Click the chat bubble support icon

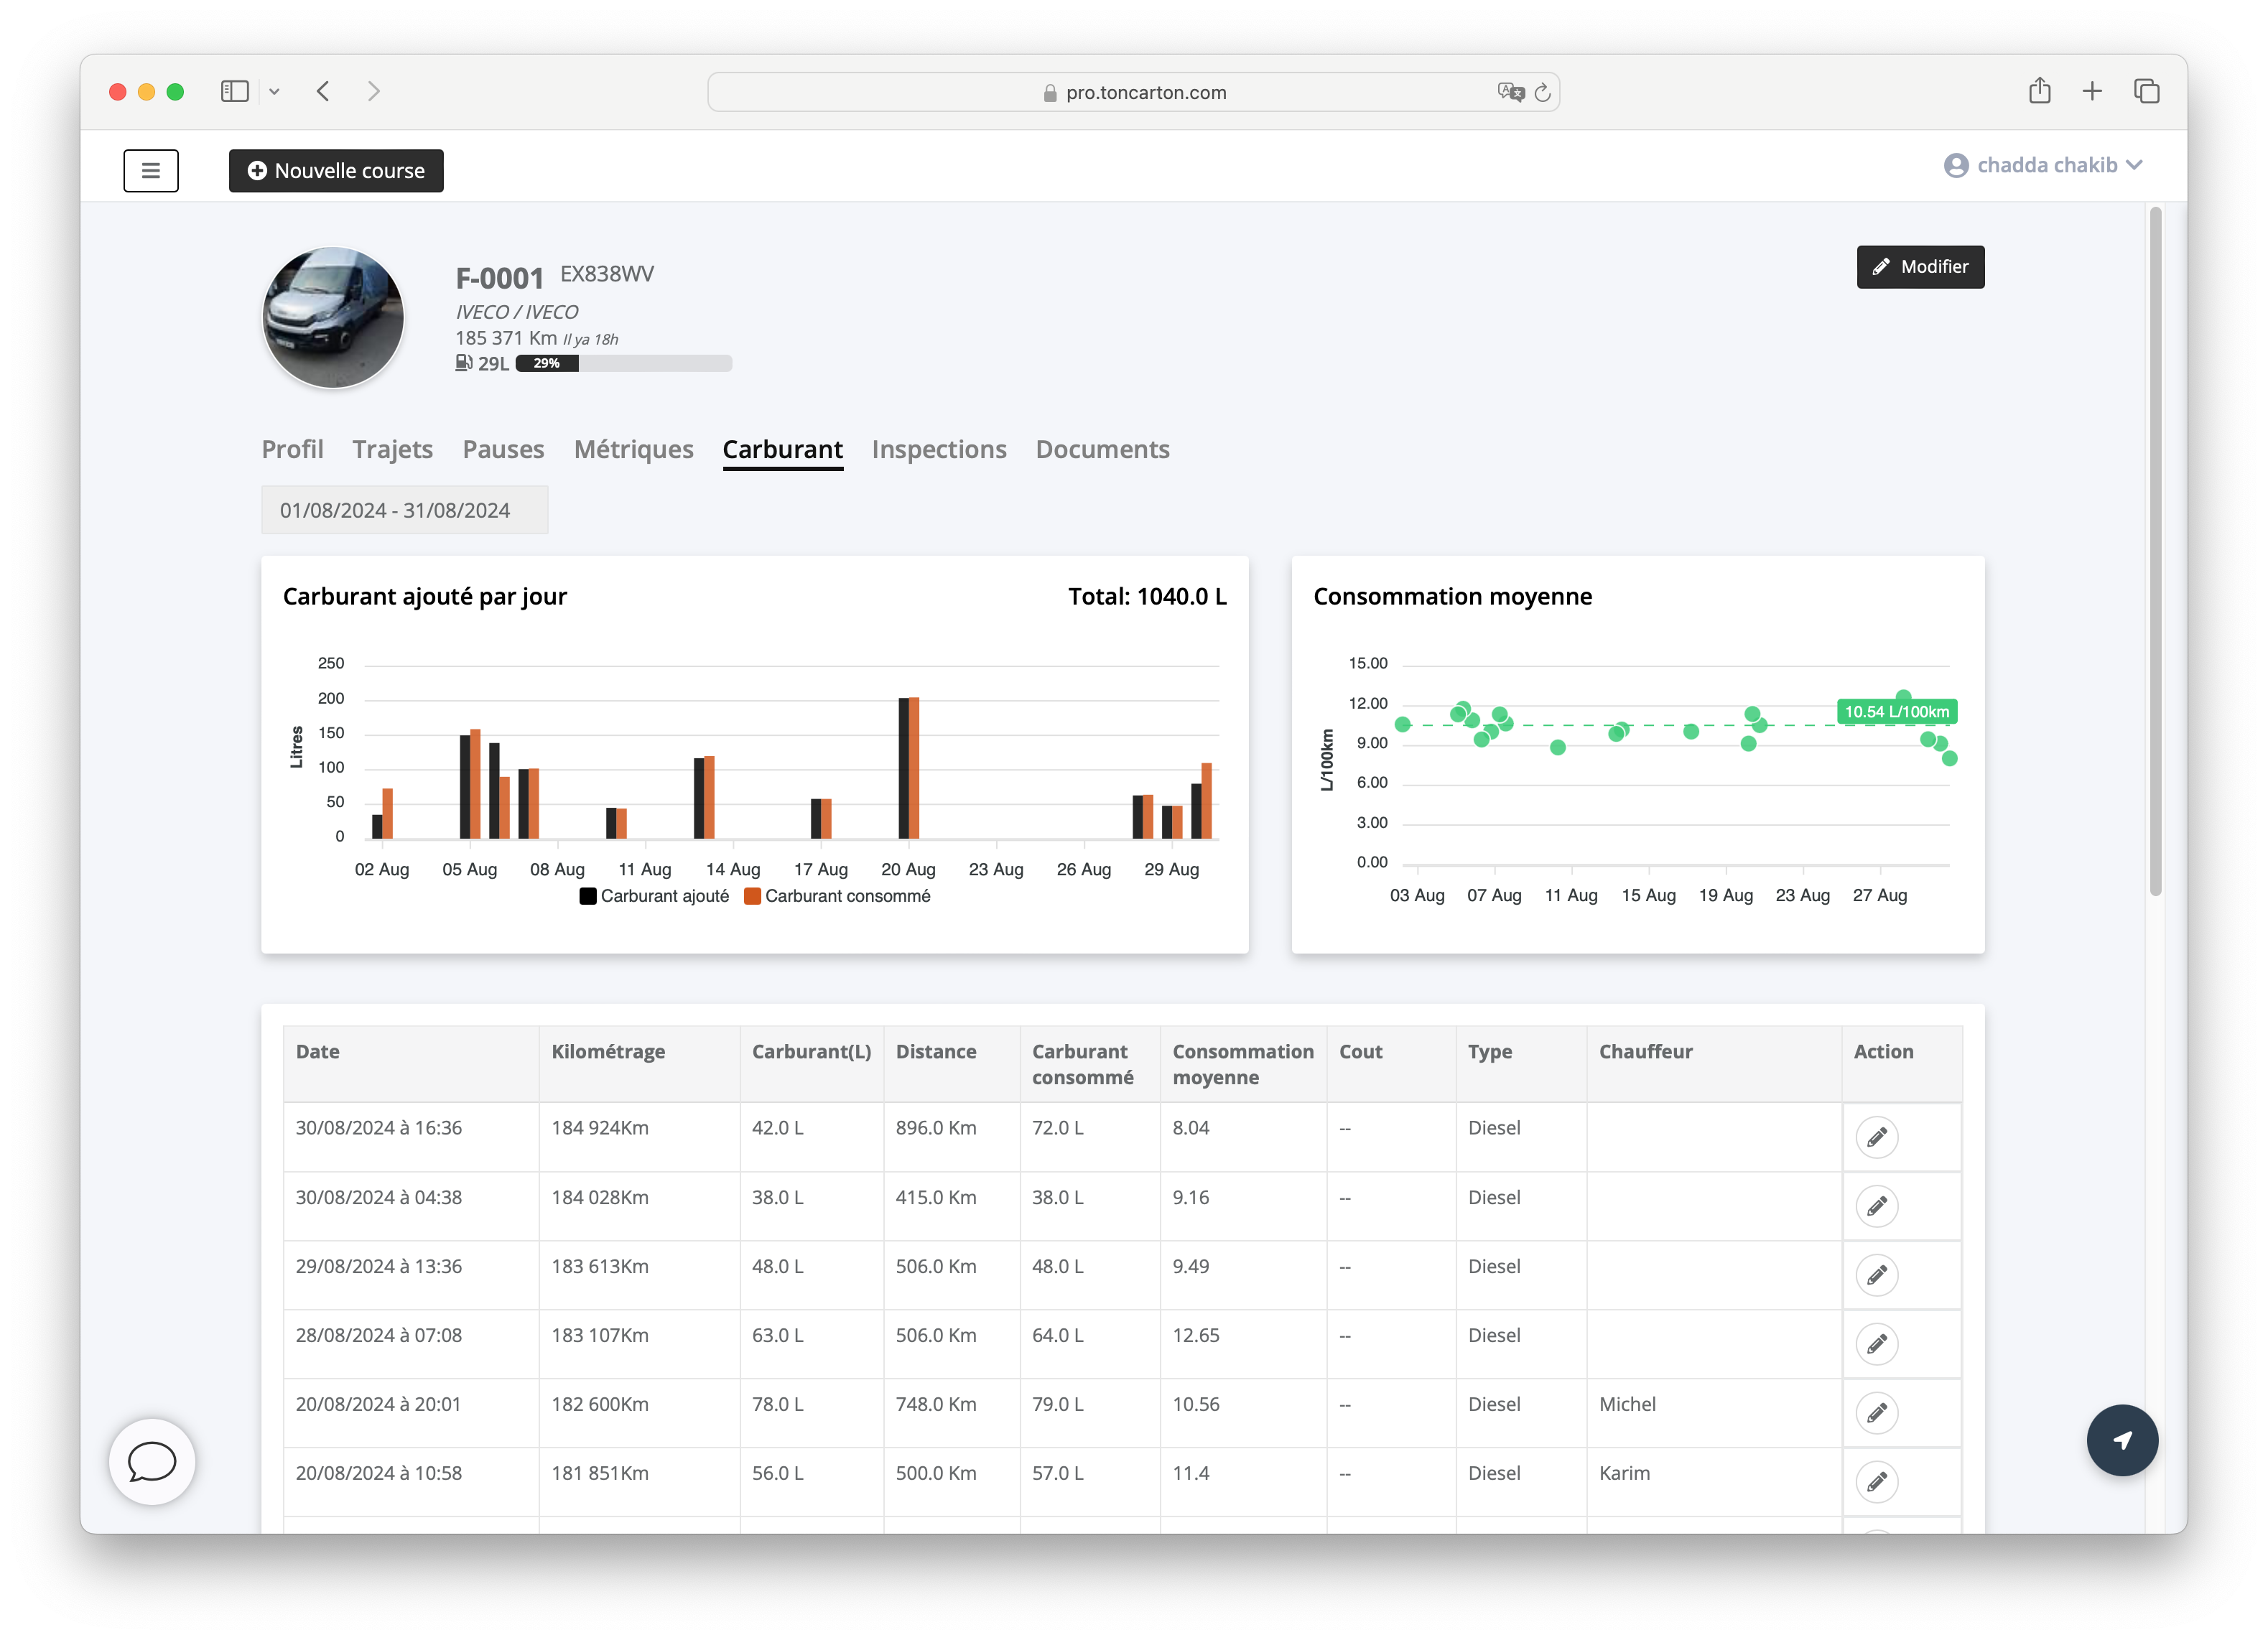pos(152,1461)
